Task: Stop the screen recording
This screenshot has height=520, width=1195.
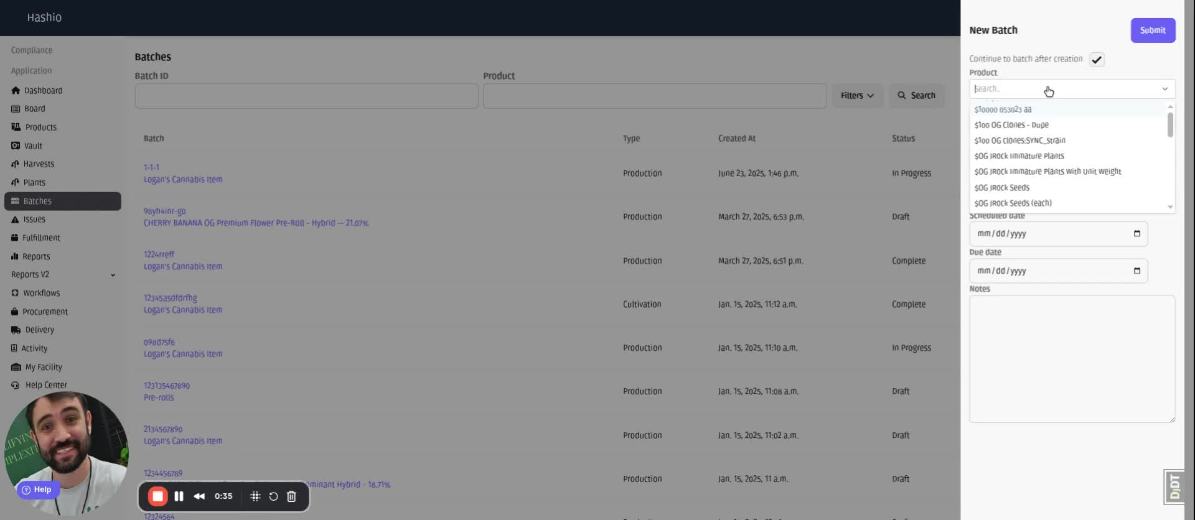Action: click(157, 496)
